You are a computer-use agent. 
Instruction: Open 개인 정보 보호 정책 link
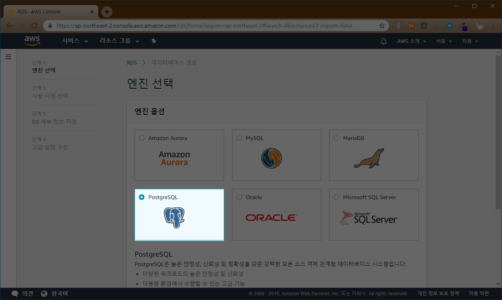(x=438, y=294)
